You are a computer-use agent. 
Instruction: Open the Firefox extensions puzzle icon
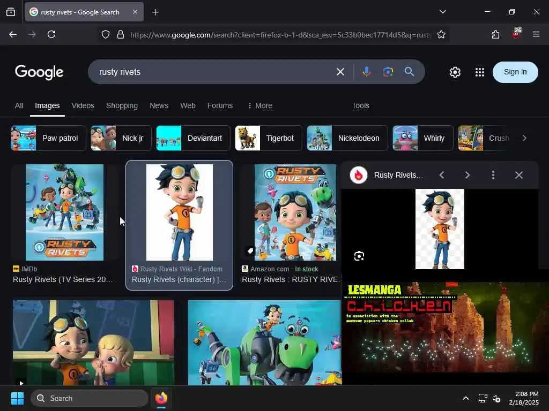point(495,34)
